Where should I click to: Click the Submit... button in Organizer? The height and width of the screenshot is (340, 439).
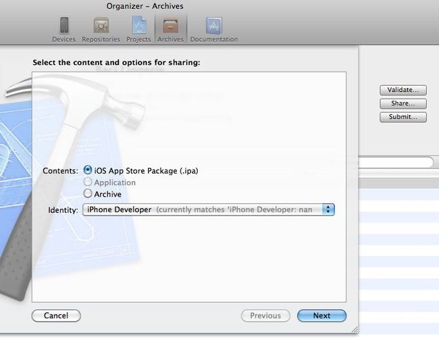403,117
